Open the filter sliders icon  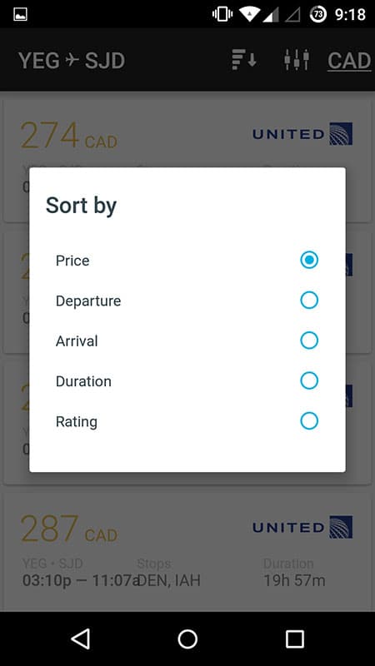pos(297,59)
